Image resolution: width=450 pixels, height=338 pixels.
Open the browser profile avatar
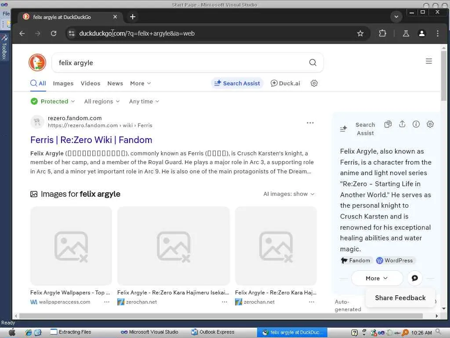point(421,33)
